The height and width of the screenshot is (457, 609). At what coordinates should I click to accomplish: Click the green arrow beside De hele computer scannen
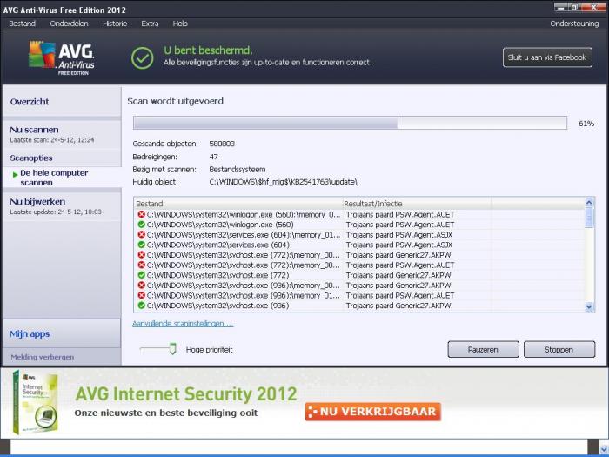[15, 174]
